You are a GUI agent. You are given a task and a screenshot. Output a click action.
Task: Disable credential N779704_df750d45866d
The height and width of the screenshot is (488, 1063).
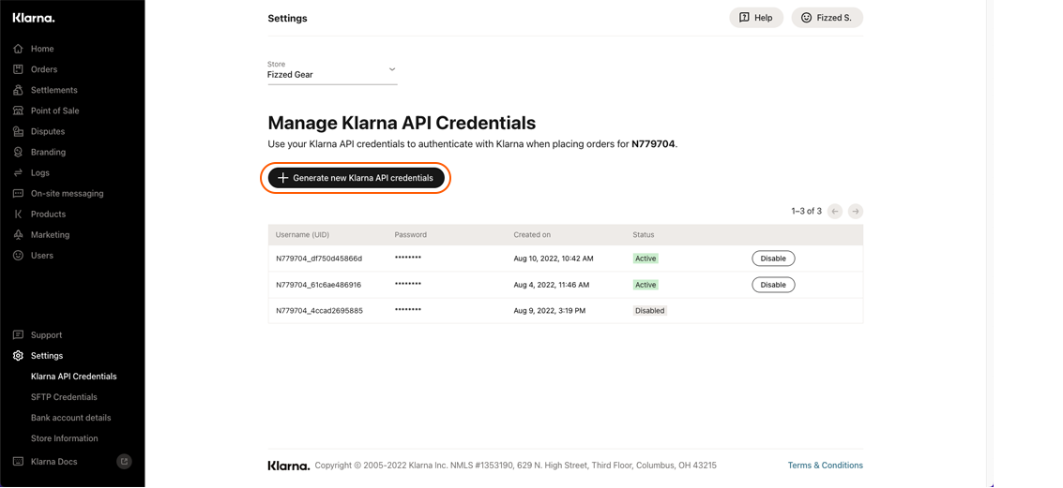[773, 259]
